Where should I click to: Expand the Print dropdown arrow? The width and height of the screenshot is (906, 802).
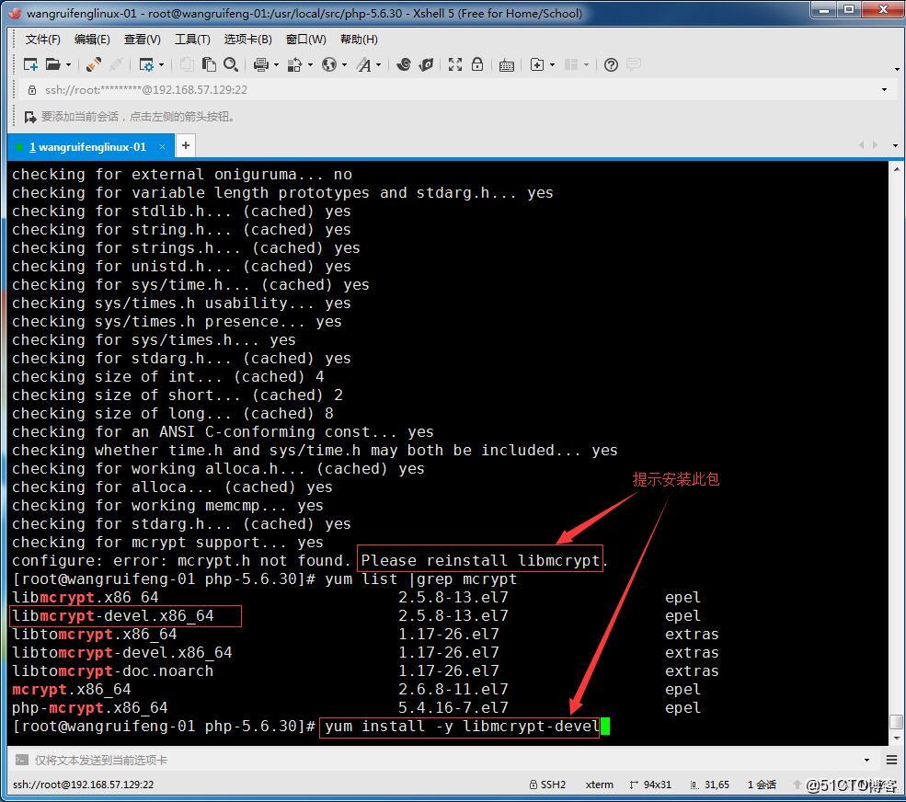[x=276, y=64]
